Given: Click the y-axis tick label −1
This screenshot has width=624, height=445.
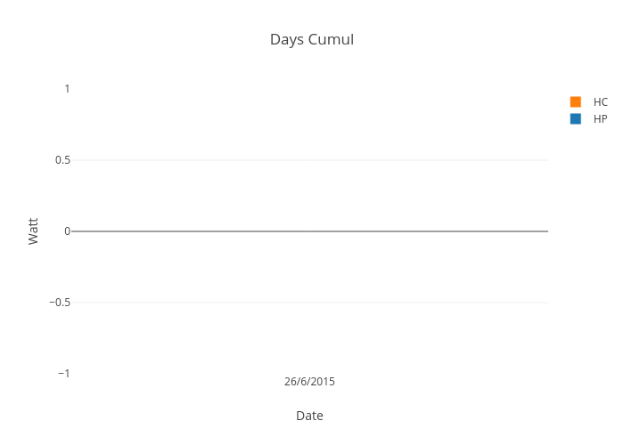Looking at the screenshot, I should (63, 373).
